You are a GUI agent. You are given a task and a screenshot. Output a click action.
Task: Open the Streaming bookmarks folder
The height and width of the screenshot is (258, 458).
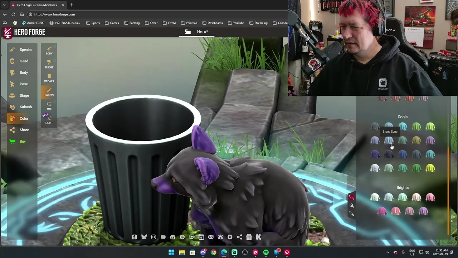[x=258, y=23]
